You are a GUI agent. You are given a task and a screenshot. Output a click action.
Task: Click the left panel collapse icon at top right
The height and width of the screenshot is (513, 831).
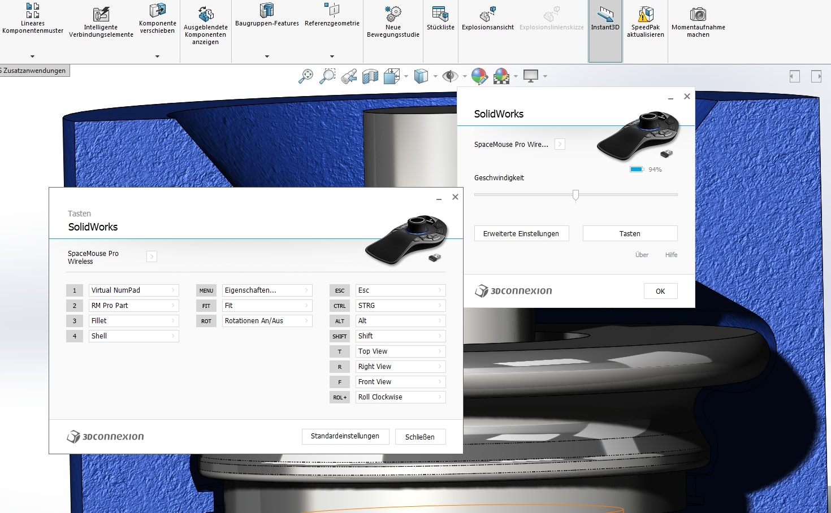pyautogui.click(x=795, y=76)
